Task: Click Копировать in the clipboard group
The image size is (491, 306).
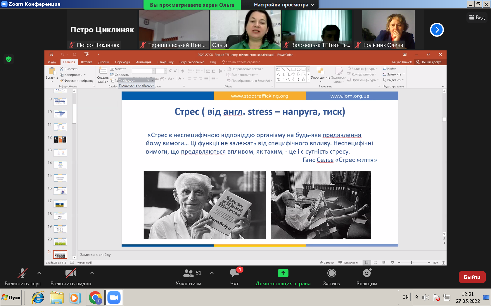Action: coord(71,75)
